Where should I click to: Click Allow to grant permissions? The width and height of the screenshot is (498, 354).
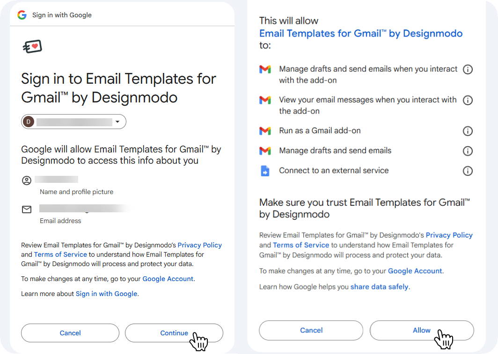(422, 330)
